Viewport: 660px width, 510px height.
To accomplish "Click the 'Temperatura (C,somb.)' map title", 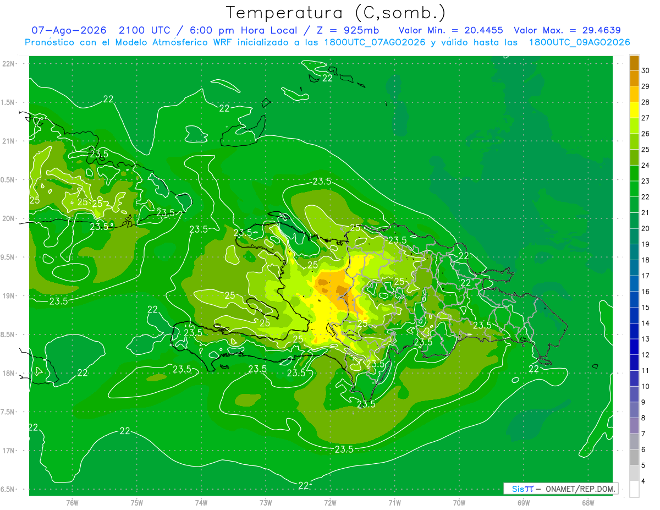I will click(x=335, y=13).
